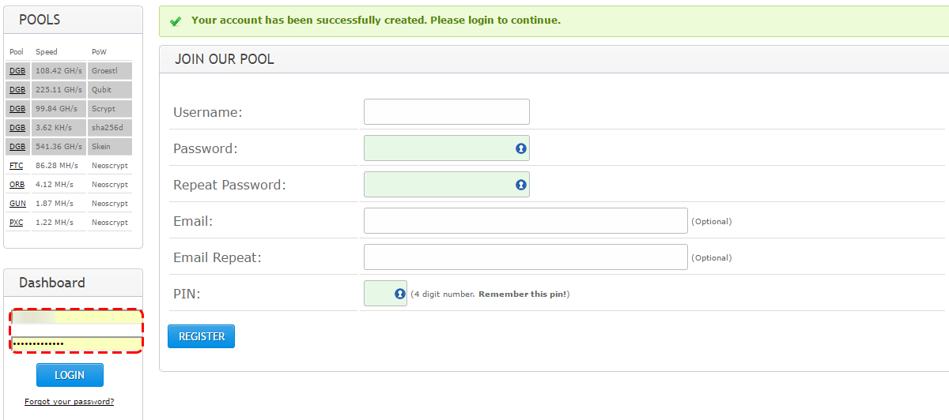Click the green success checkmark icon

[x=175, y=21]
